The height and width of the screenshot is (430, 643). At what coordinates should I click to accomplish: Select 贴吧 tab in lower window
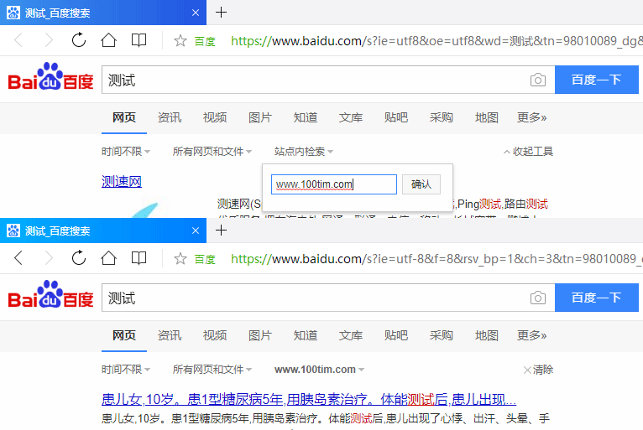[x=396, y=335]
